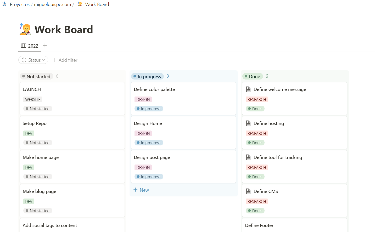This screenshot has height=232, width=375.
Task: Click the Work Board page emoji icon
Action: [25, 29]
